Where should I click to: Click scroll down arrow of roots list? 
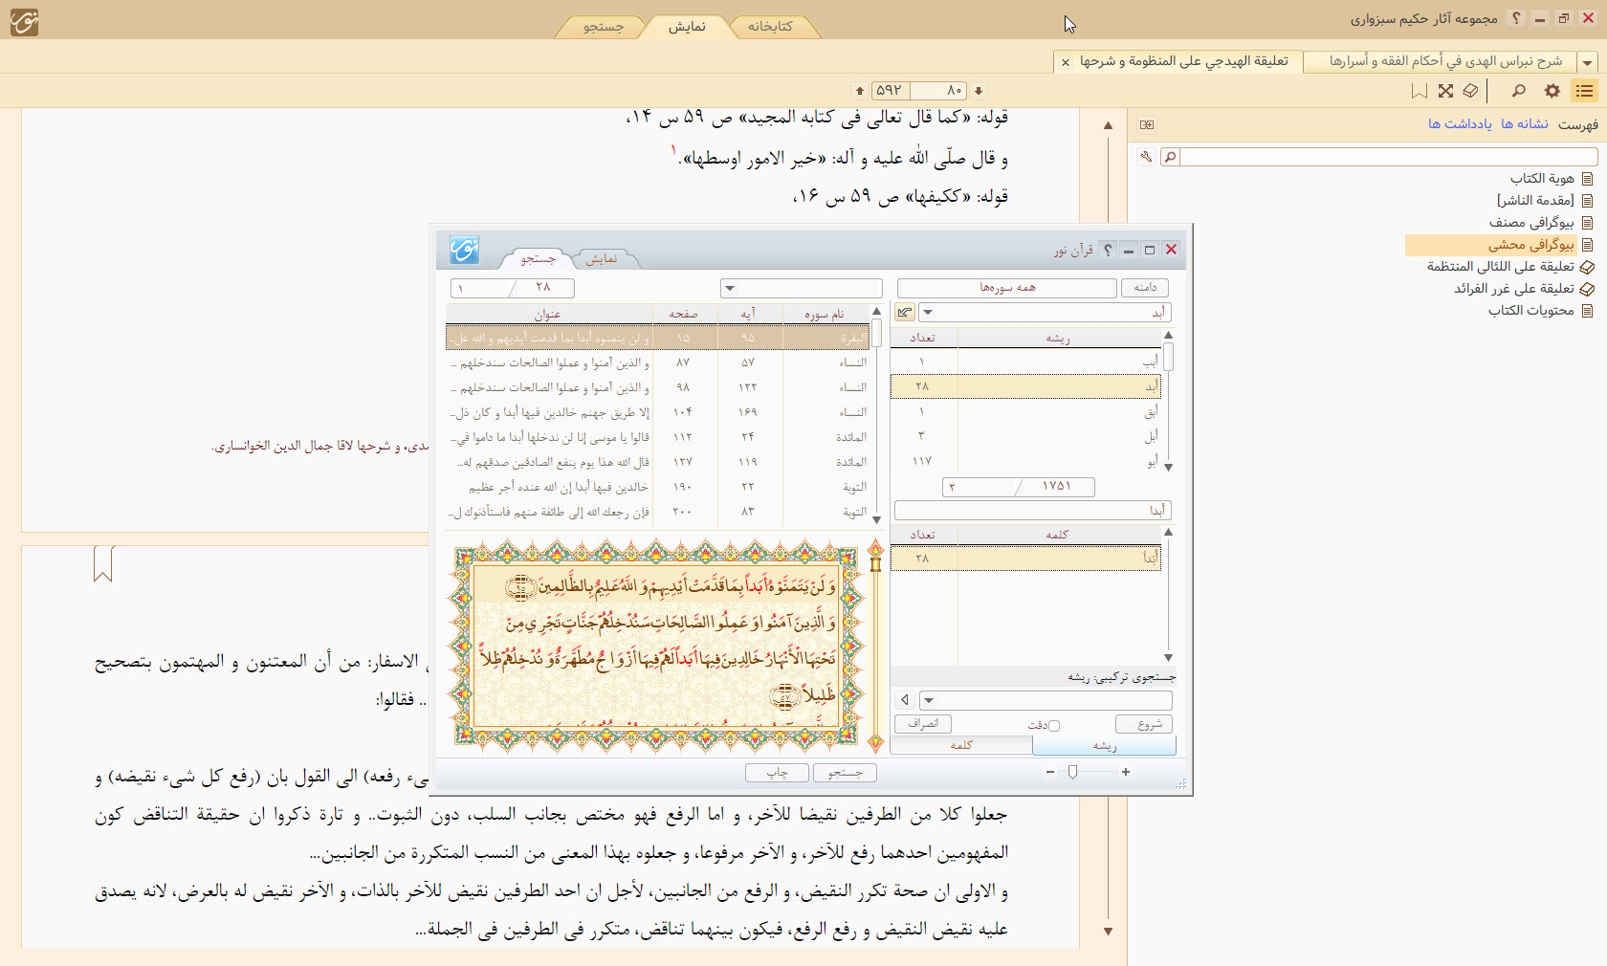click(1168, 468)
